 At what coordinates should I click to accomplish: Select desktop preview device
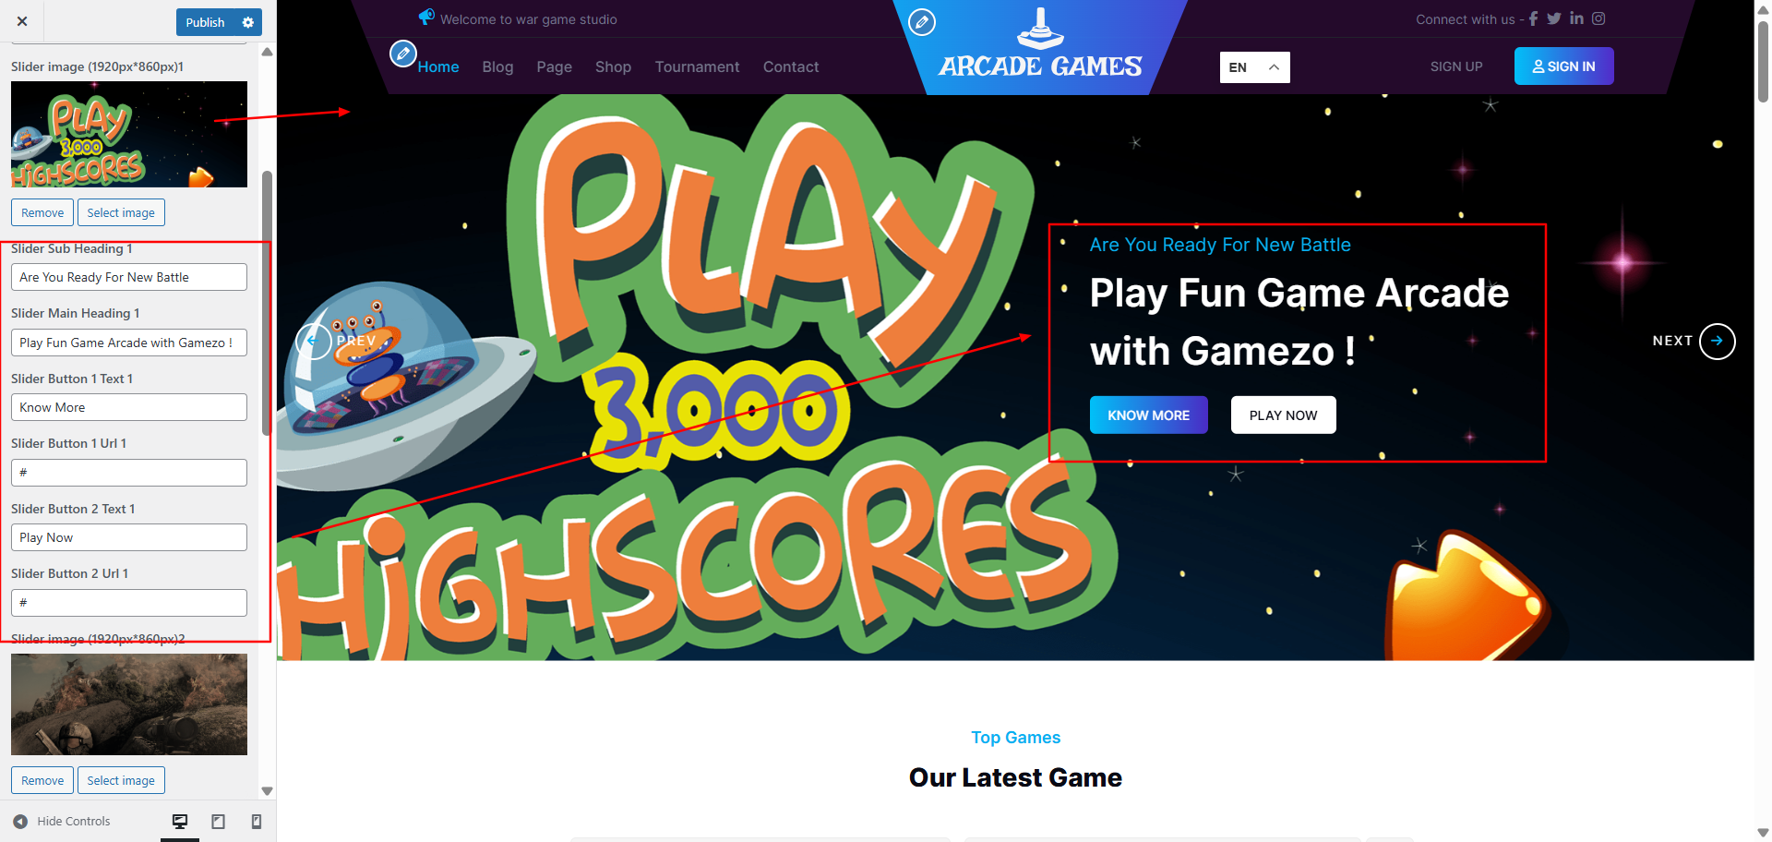pos(180,822)
